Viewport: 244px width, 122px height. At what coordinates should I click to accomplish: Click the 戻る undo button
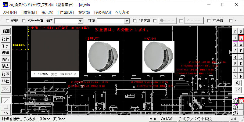6,89
